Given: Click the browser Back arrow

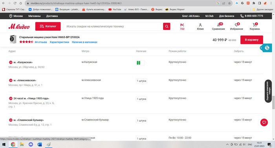Looking at the screenshot, I should click(x=4, y=3).
